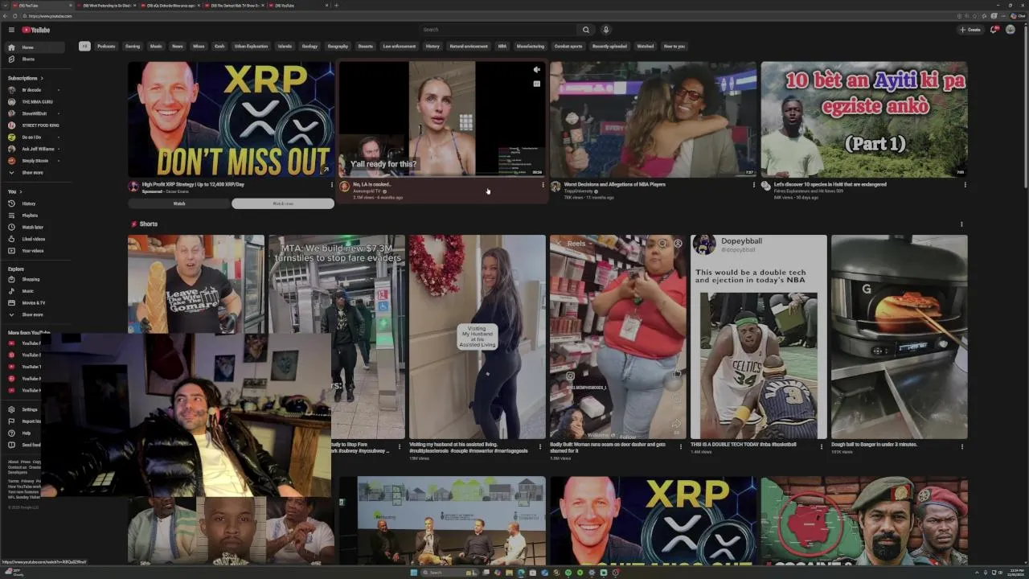Select the Music filter chip
Screen dimensions: 1029x579
(x=156, y=47)
